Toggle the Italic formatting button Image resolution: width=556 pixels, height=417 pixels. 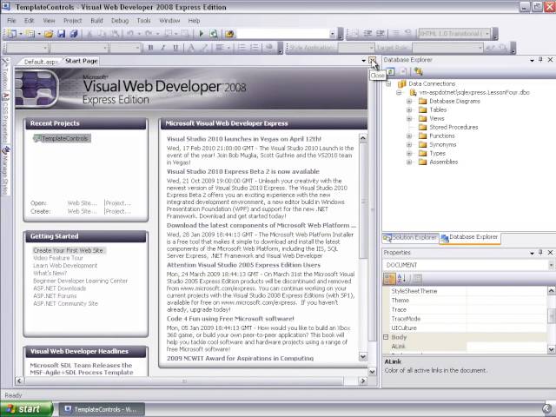(163, 48)
